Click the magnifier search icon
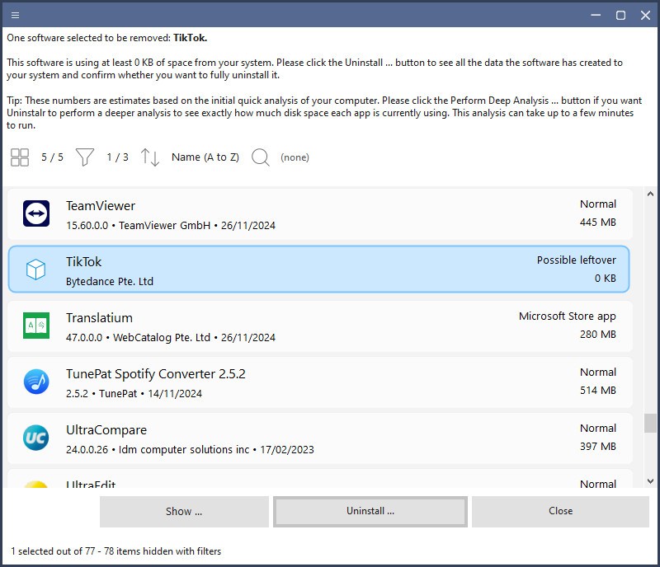The height and width of the screenshot is (567, 660). [x=261, y=157]
